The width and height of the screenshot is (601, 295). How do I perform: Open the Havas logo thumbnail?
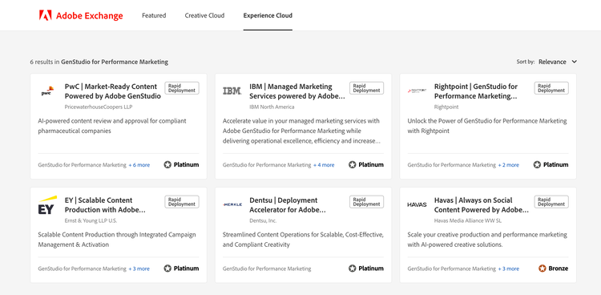point(417,204)
